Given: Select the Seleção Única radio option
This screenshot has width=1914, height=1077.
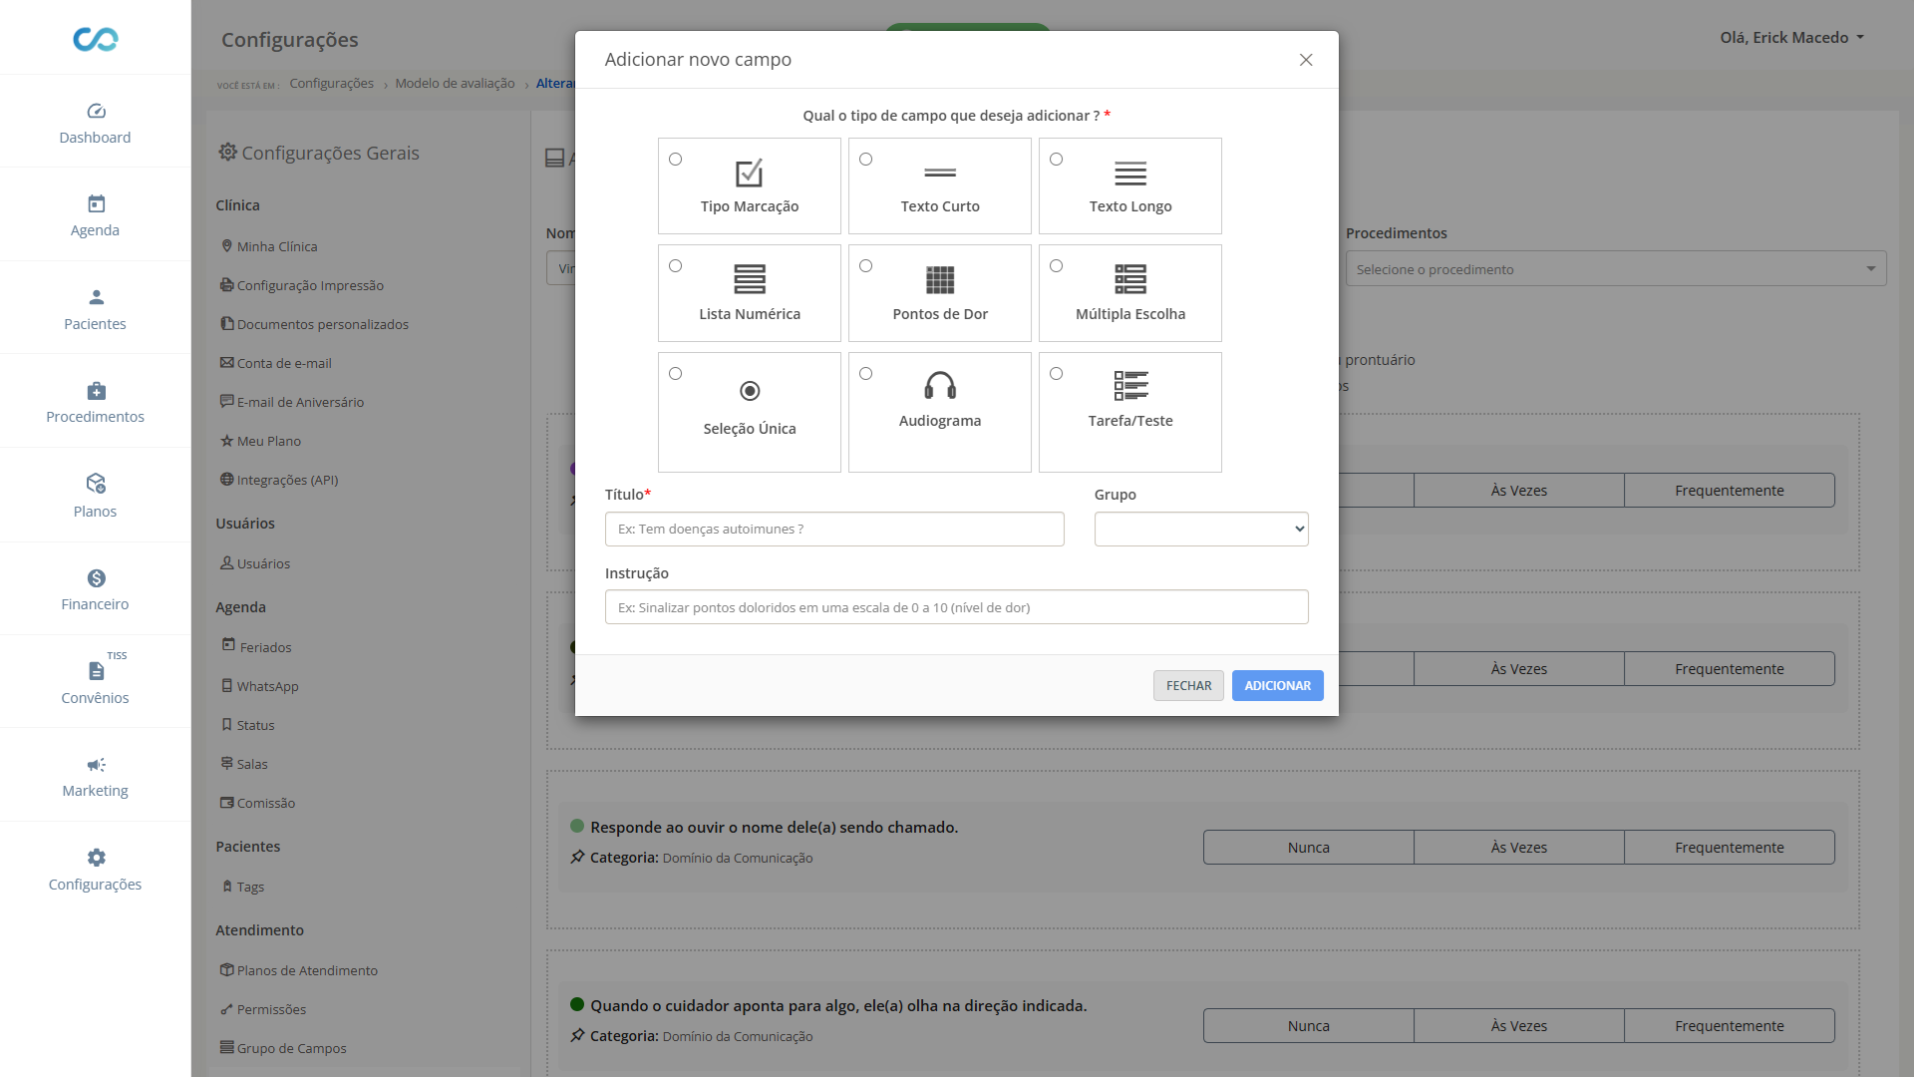Looking at the screenshot, I should click(x=676, y=374).
